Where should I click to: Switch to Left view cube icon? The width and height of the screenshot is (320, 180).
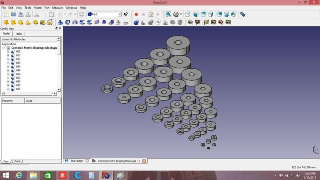tap(234, 14)
